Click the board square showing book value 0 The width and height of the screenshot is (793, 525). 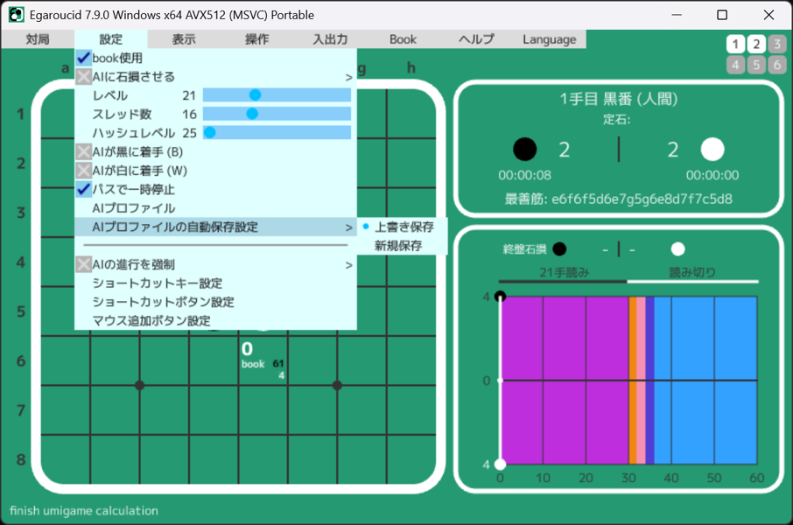tap(263, 360)
